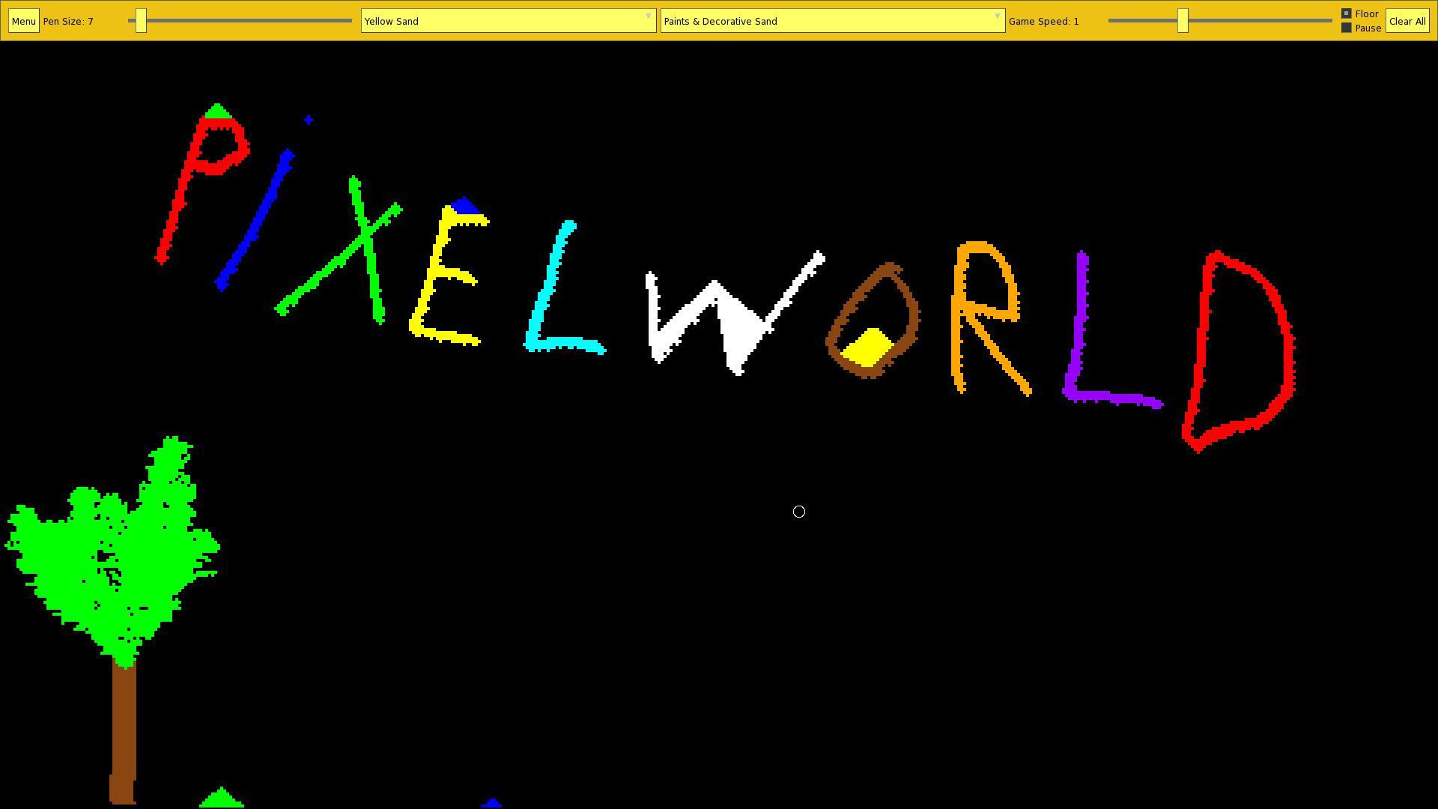Screen dimensions: 1438x809
Task: Click the brown tree trunk
Action: (x=124, y=730)
